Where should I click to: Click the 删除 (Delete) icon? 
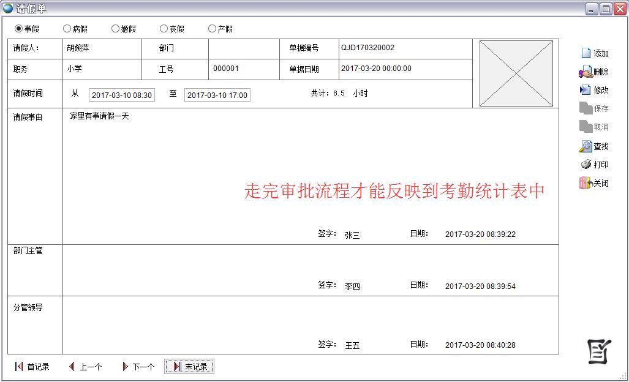pos(586,72)
